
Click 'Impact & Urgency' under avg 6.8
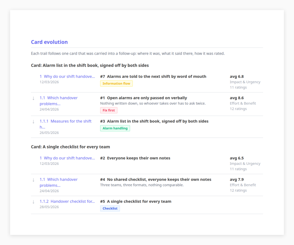(x=245, y=82)
